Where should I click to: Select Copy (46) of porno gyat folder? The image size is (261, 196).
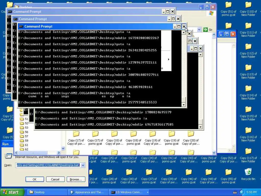(x=189, y=176)
